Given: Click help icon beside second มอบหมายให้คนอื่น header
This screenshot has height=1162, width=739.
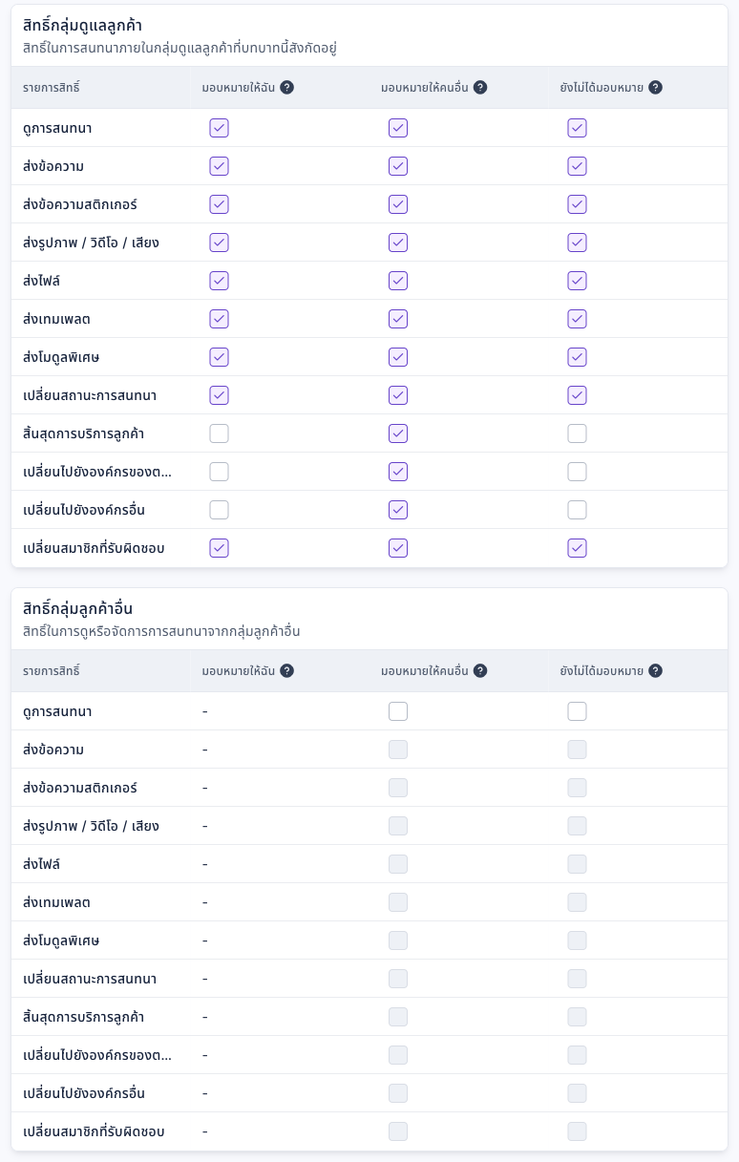Looking at the screenshot, I should 480,671.
